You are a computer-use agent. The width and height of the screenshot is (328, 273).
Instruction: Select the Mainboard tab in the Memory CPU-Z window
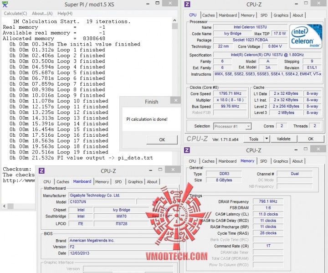[x=227, y=161]
